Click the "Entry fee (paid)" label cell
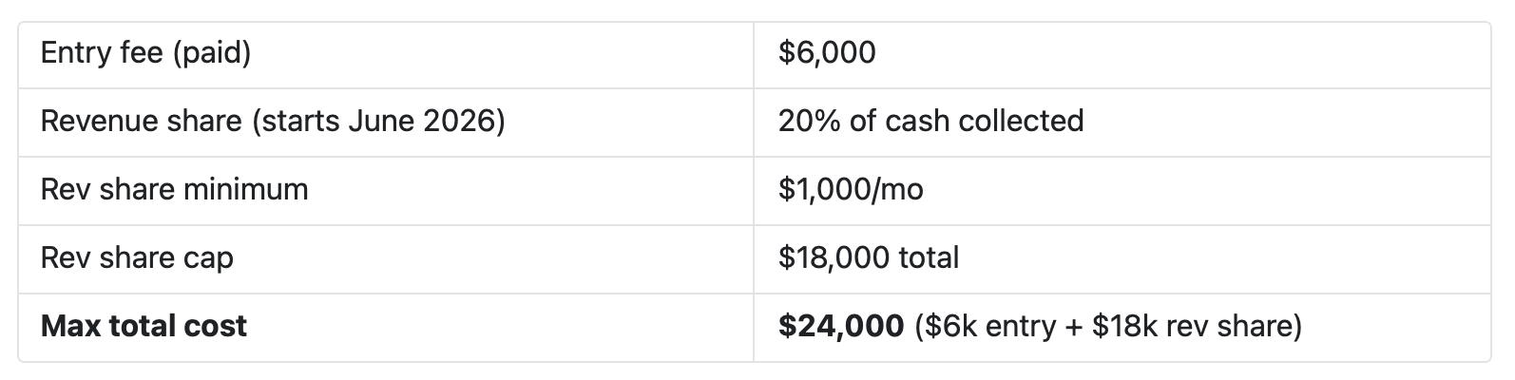 coord(145,52)
